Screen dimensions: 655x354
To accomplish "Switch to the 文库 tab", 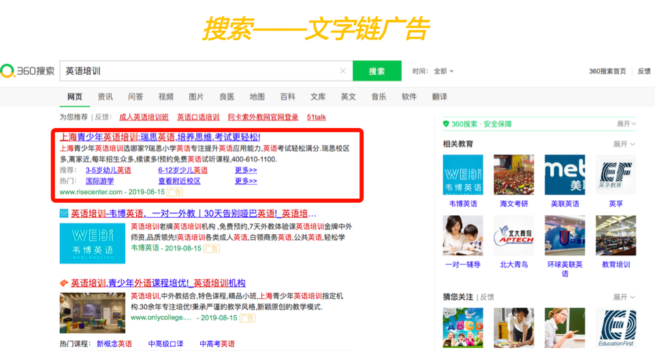I will pos(318,97).
